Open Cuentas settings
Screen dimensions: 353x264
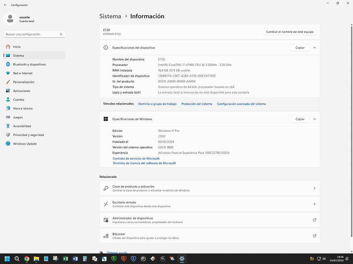click(x=34, y=99)
